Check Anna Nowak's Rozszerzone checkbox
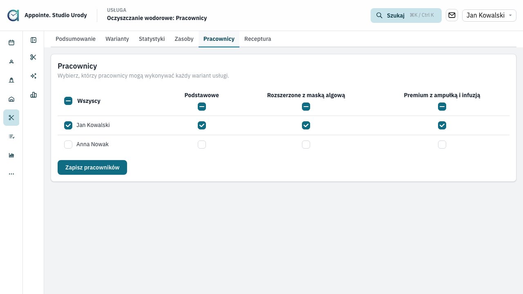523x294 pixels. [x=306, y=145]
